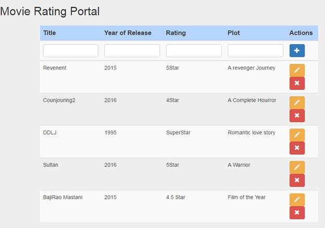Edit the BajiRao Mastani entry
Image resolution: width=325 pixels, height=228 pixels.
pyautogui.click(x=297, y=199)
